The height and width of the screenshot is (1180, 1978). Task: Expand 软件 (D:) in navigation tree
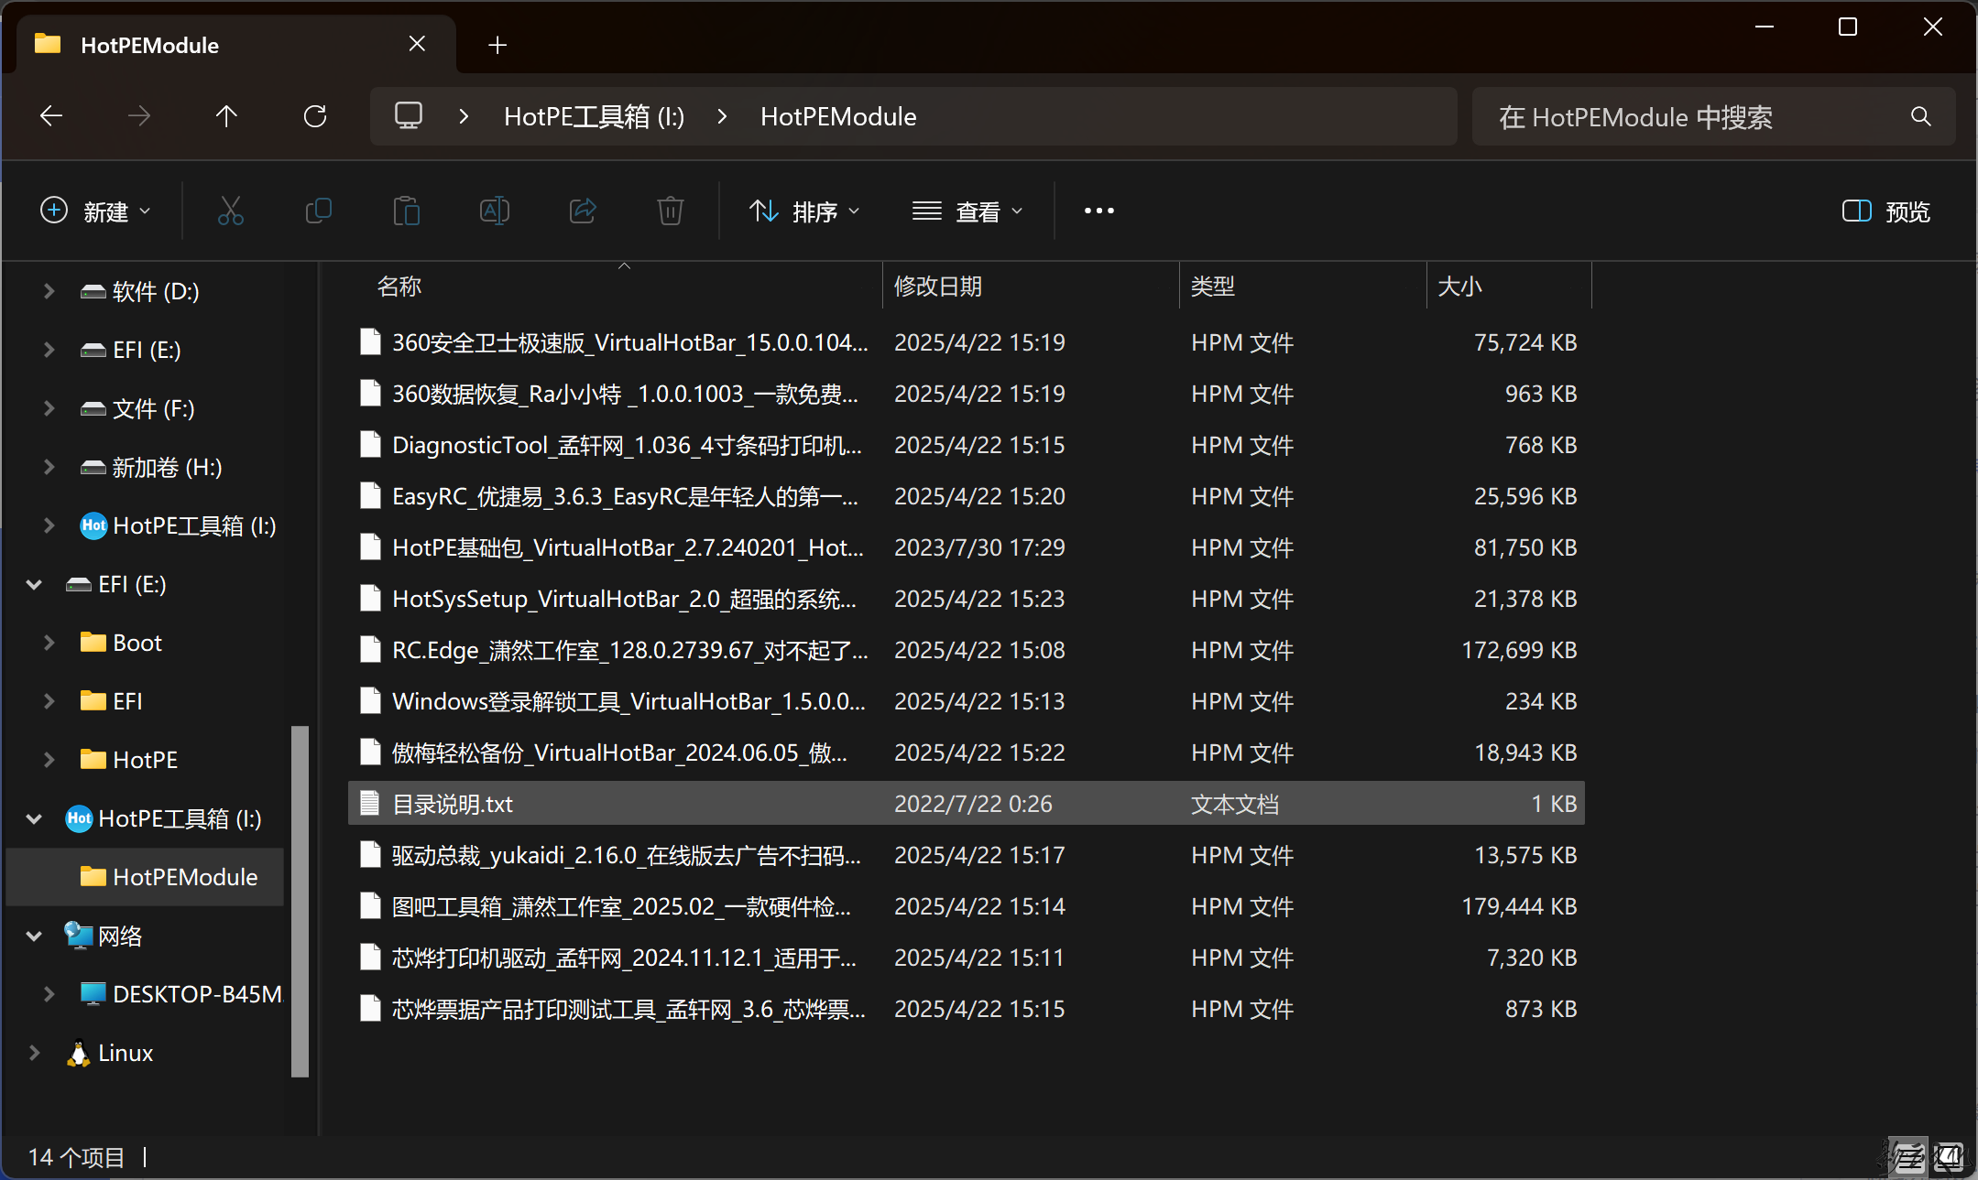(49, 291)
